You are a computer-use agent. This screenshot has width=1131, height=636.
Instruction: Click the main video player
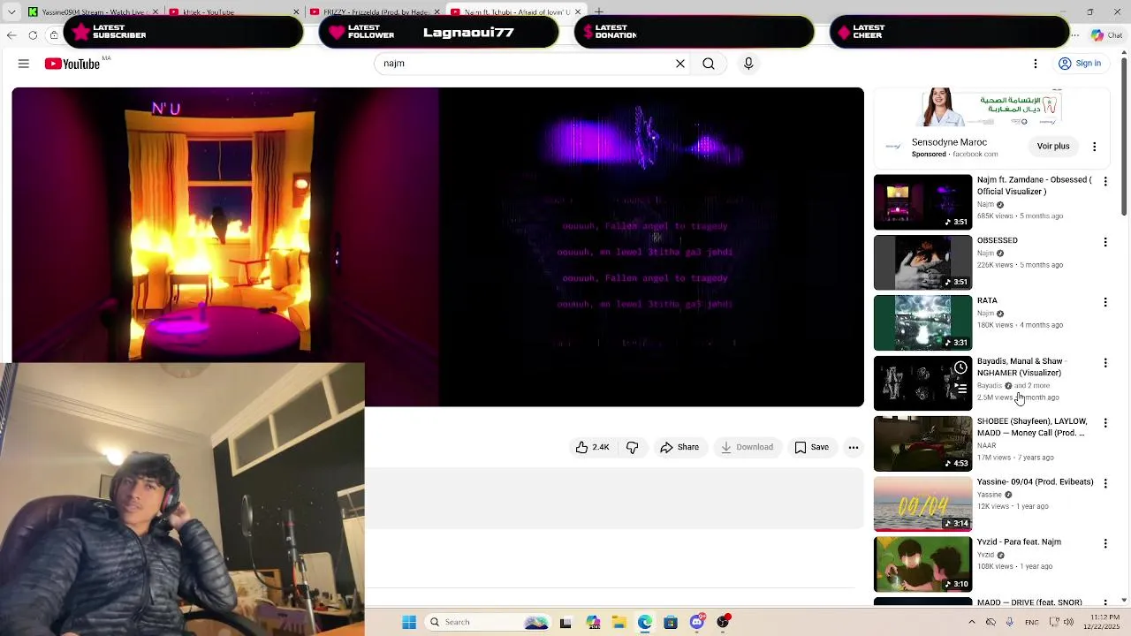click(437, 246)
